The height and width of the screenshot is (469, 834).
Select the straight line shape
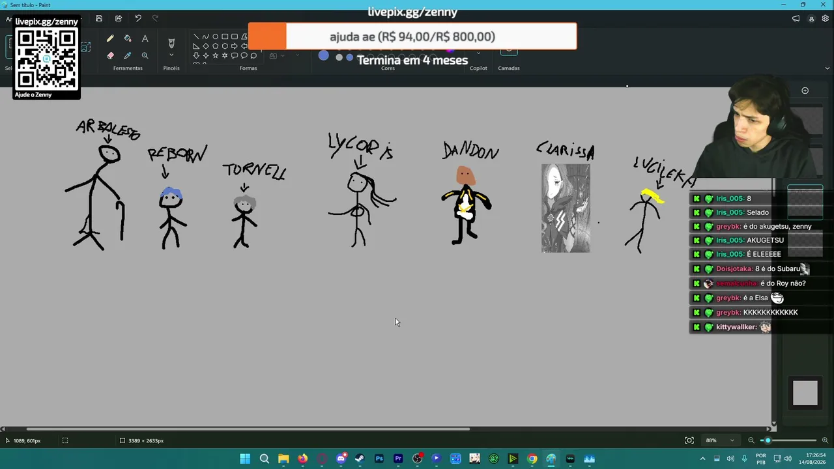tap(196, 36)
